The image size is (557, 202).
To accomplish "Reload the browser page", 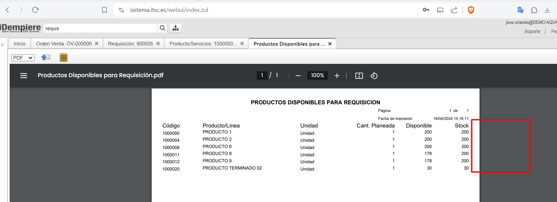I will [35, 10].
